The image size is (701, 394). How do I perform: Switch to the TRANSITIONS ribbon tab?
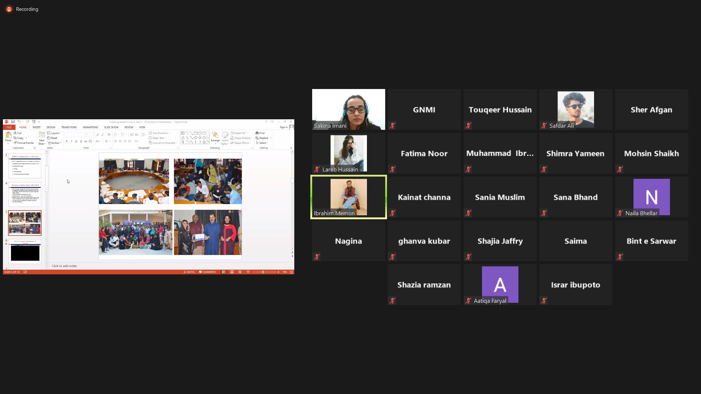(x=69, y=127)
